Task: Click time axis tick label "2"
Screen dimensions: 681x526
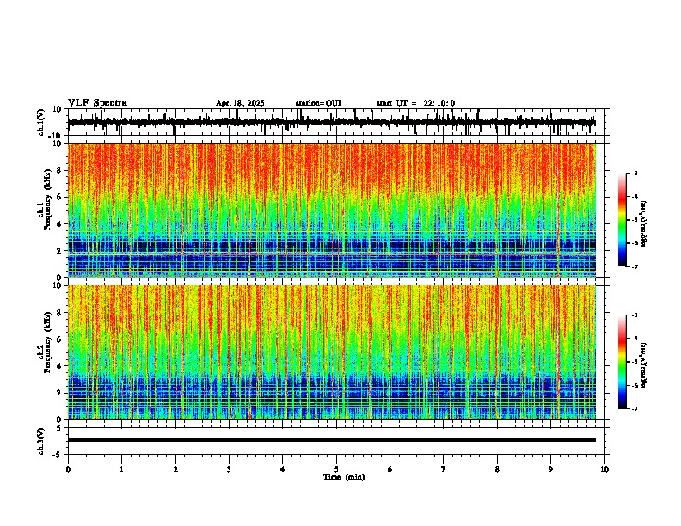Action: point(175,469)
